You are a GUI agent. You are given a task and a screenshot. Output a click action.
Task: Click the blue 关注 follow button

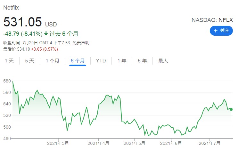pyautogui.click(x=221, y=31)
